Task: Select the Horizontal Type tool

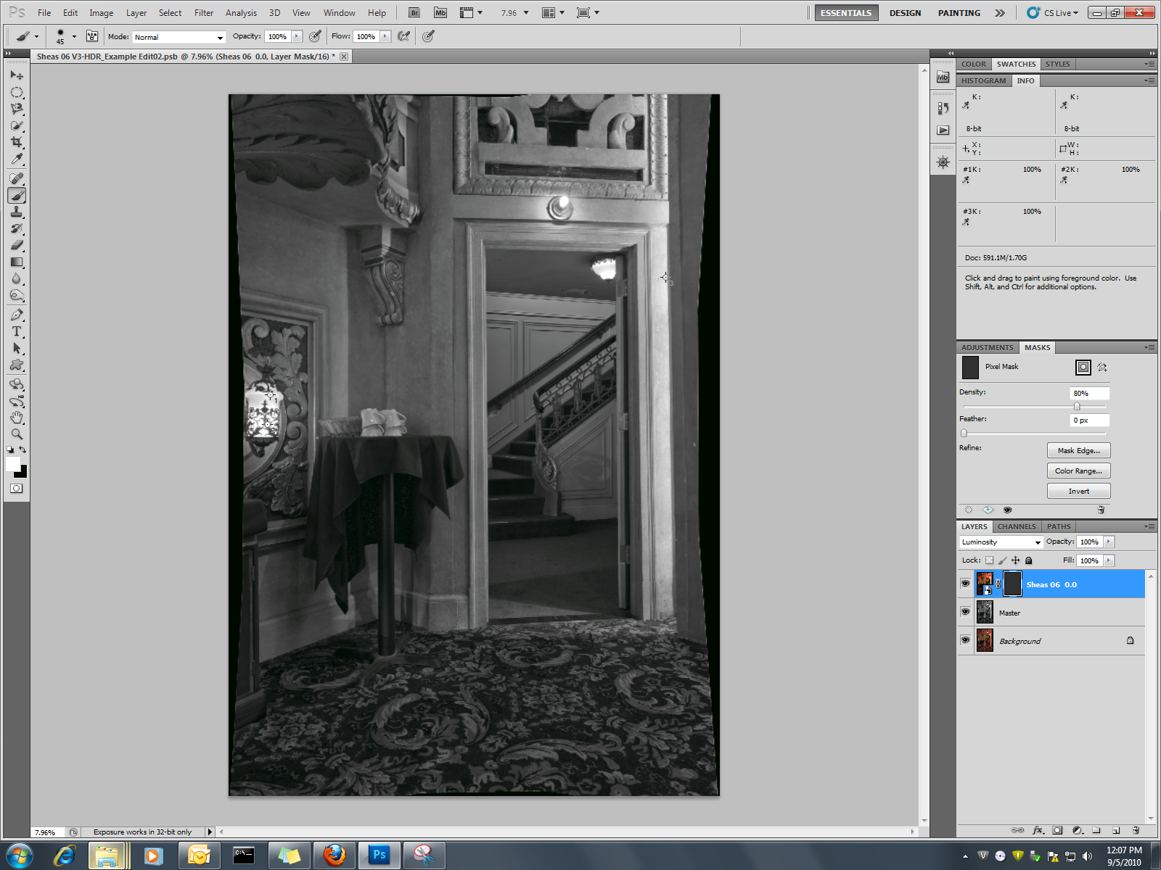Action: (17, 331)
